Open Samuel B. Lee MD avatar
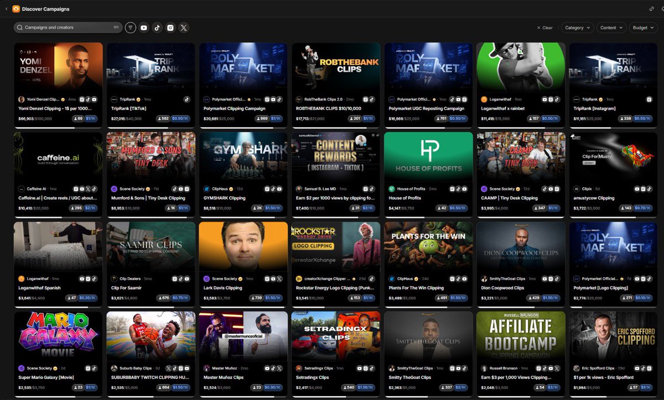The image size is (664, 400). pyautogui.click(x=299, y=189)
